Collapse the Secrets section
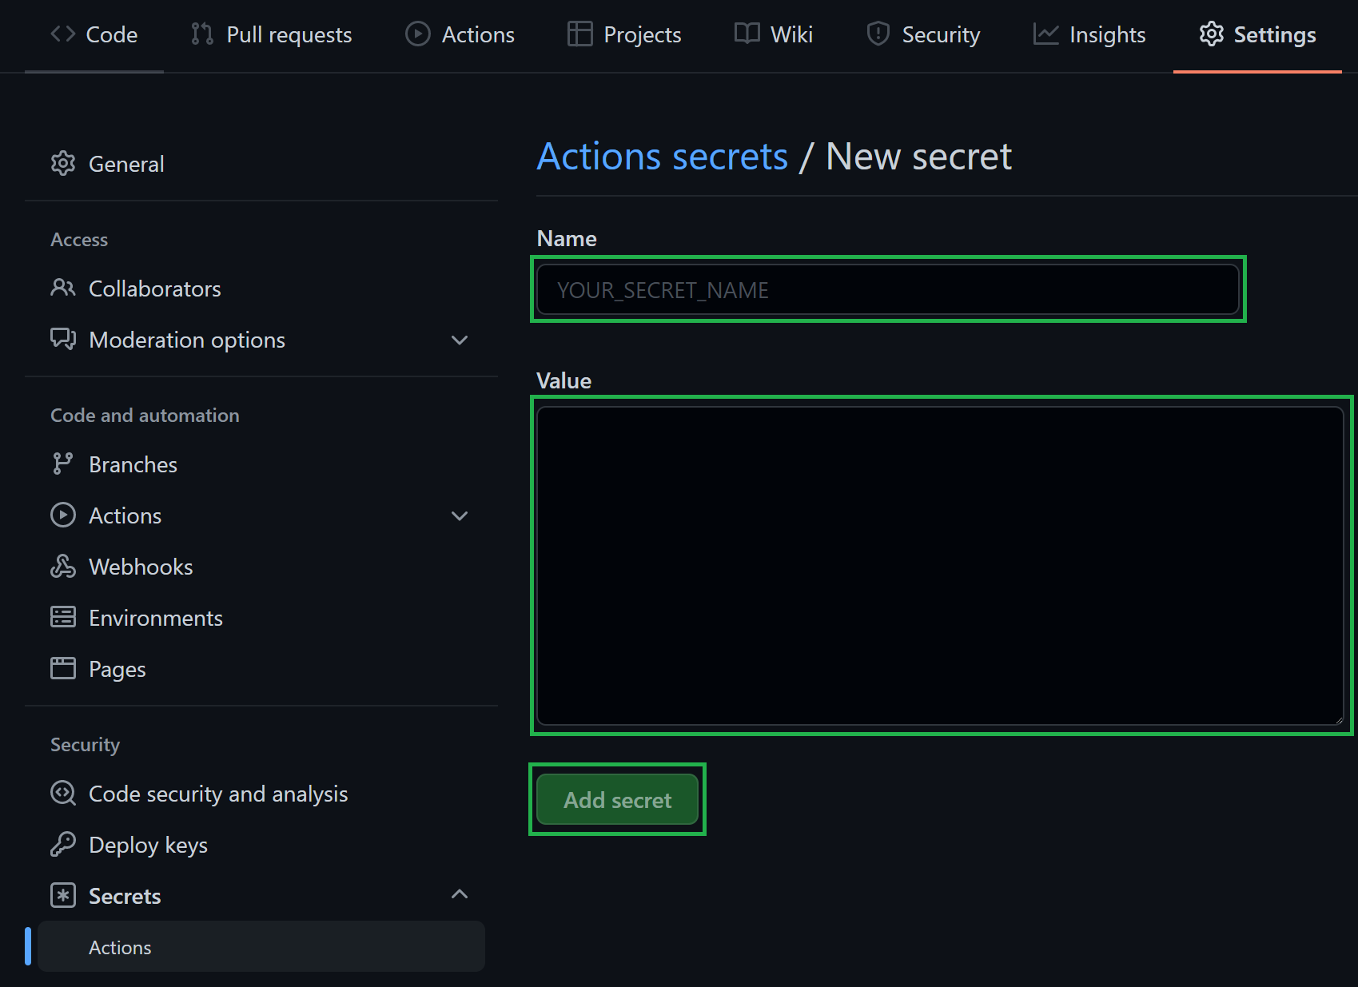The height and width of the screenshot is (987, 1358). (460, 894)
